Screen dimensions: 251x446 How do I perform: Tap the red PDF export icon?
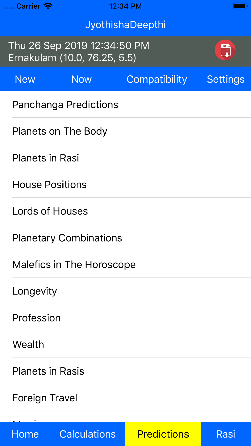225,50
